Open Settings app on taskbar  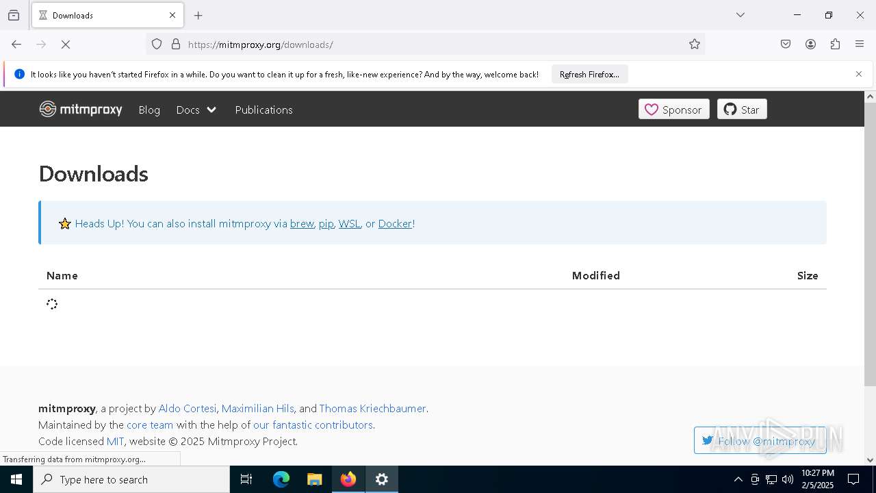click(x=382, y=479)
